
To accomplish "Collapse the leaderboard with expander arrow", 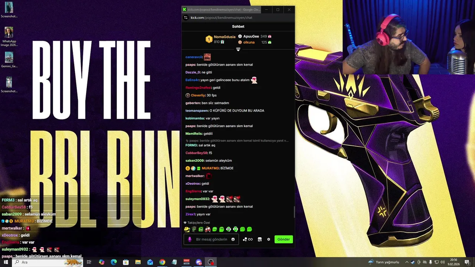I will click(x=238, y=49).
